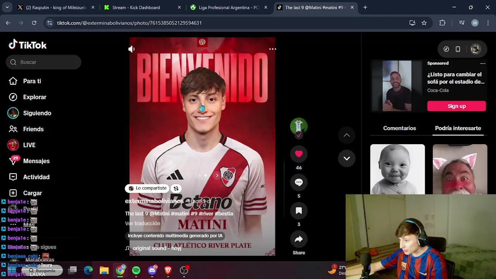
Task: Click the coin icon in the top bar
Action: tap(446, 49)
